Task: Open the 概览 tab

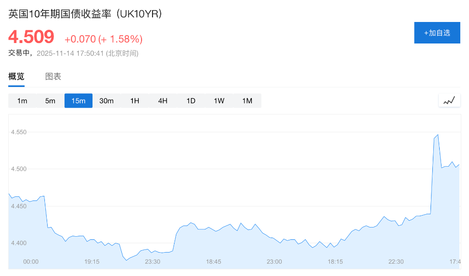Action: [16, 76]
